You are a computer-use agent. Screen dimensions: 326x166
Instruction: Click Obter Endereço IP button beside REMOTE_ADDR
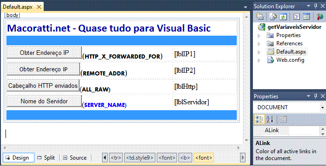point(44,69)
